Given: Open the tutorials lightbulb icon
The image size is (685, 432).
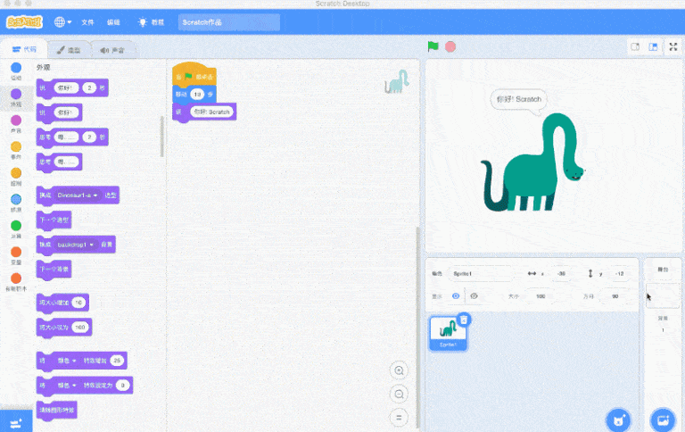Looking at the screenshot, I should pos(142,21).
